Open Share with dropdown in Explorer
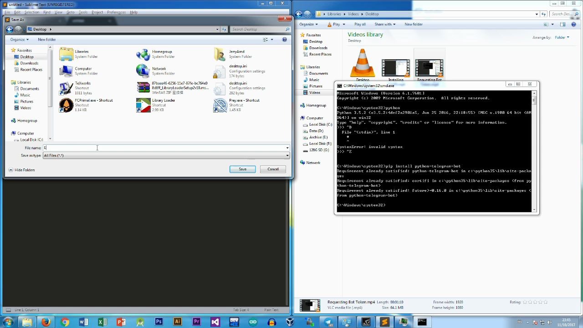This screenshot has height=328, width=583. point(385,24)
